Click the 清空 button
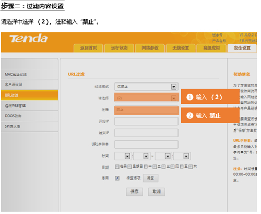The height and width of the screenshot is (214, 261). [150, 178]
